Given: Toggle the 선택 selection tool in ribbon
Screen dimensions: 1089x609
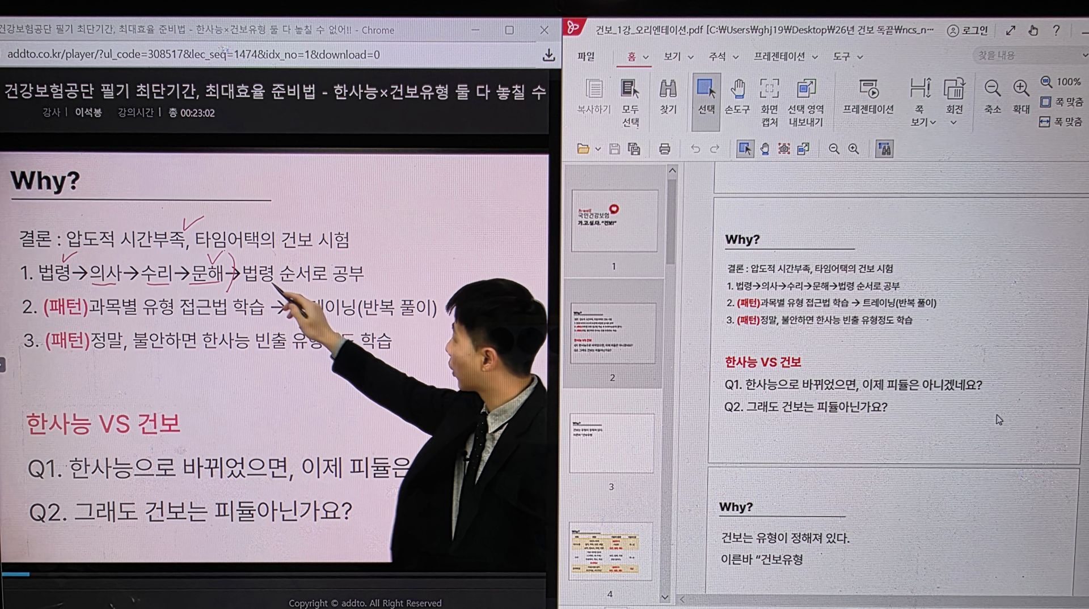Looking at the screenshot, I should tap(706, 96).
